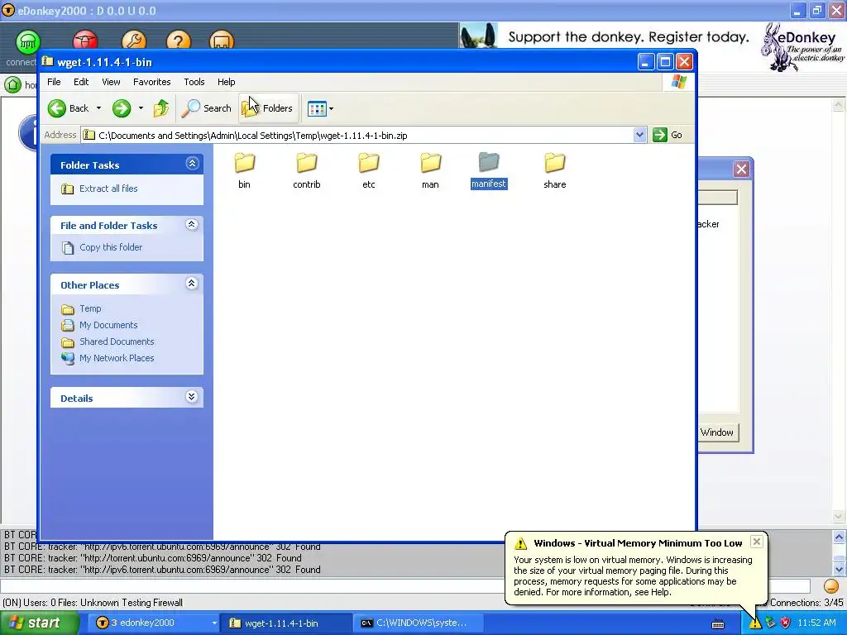Open the File menu
This screenshot has height=635, width=847.
(x=54, y=82)
